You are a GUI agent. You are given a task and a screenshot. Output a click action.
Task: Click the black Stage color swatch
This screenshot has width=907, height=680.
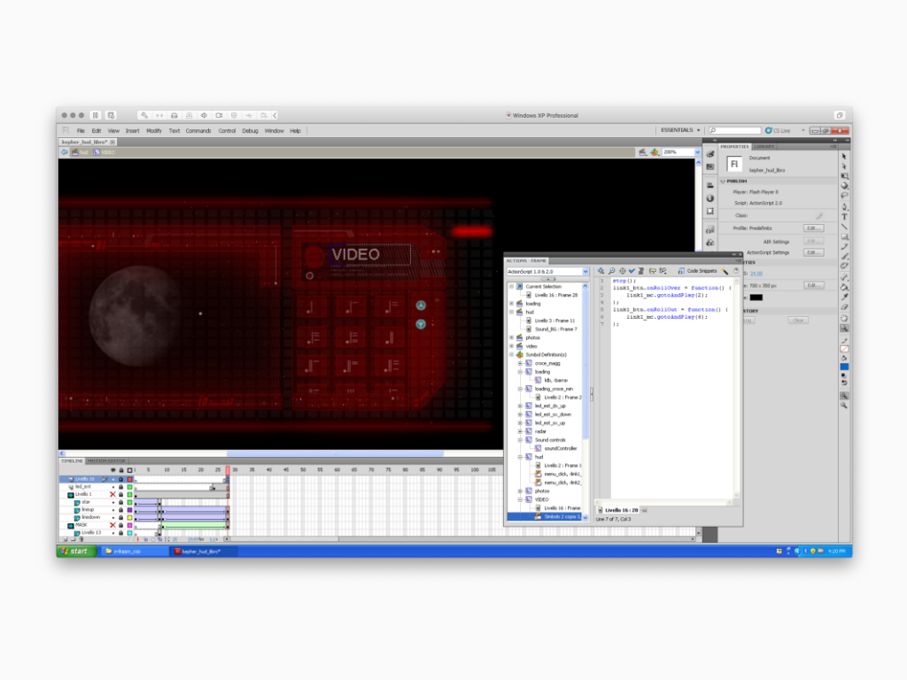click(x=756, y=297)
